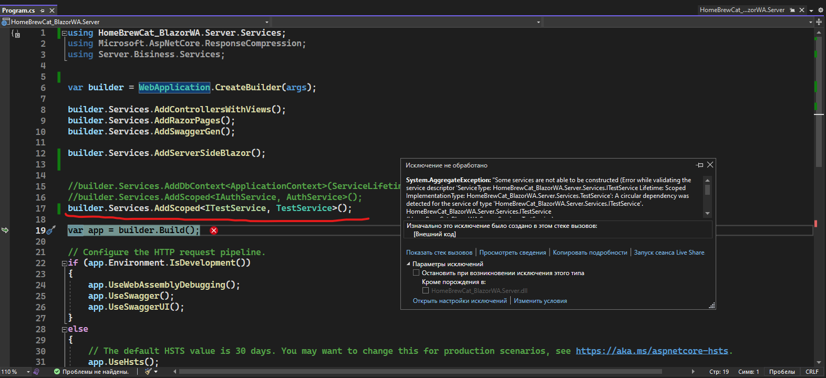The image size is (826, 378).
Task: Click the horizontal scrollbar left arrow
Action: click(x=175, y=372)
